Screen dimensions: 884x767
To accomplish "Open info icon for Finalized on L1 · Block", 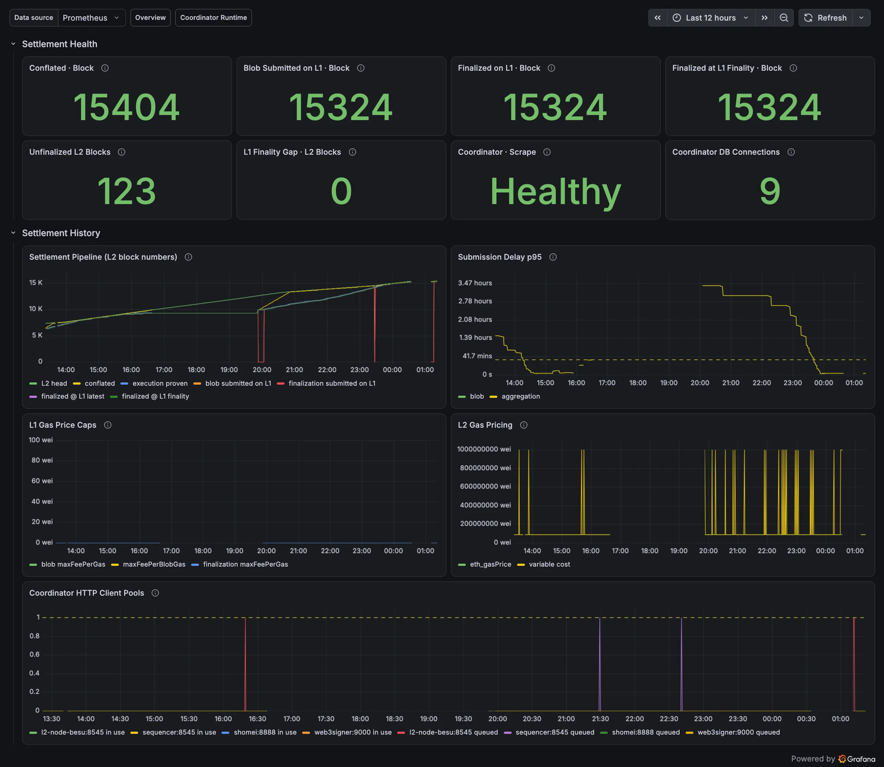I will [x=551, y=68].
